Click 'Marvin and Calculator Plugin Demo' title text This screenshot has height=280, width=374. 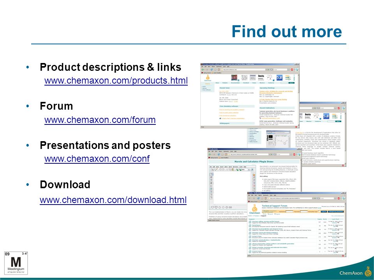point(254,161)
